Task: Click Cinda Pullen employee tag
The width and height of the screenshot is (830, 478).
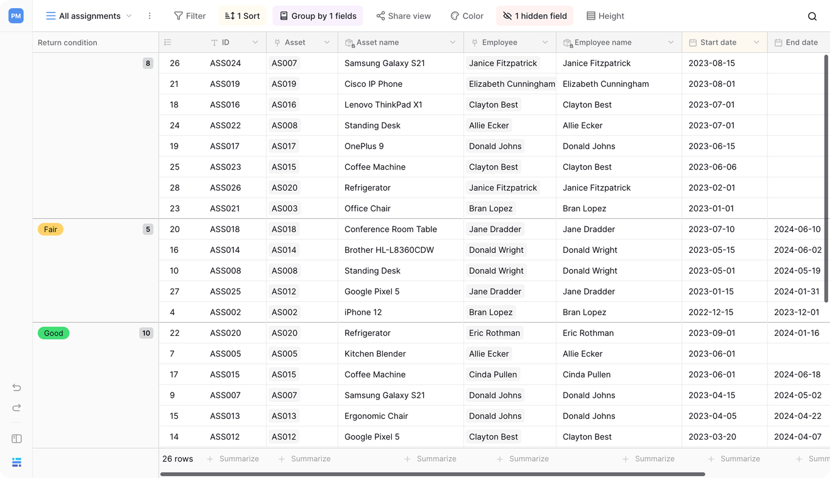Action: [x=493, y=374]
